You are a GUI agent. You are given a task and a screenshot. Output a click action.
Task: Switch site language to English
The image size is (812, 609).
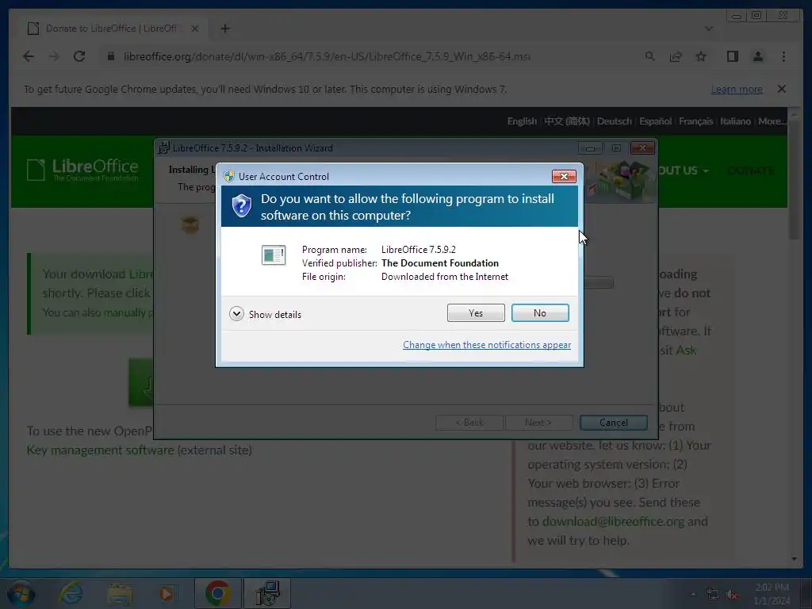(522, 121)
